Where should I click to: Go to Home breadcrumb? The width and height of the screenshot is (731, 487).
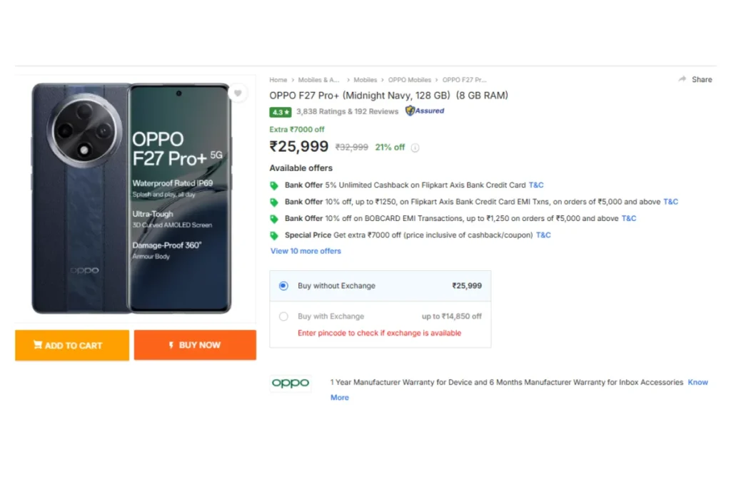[x=278, y=80]
